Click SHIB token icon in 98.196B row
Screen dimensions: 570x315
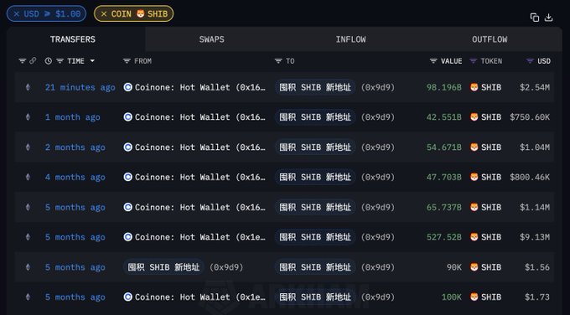[x=474, y=87]
